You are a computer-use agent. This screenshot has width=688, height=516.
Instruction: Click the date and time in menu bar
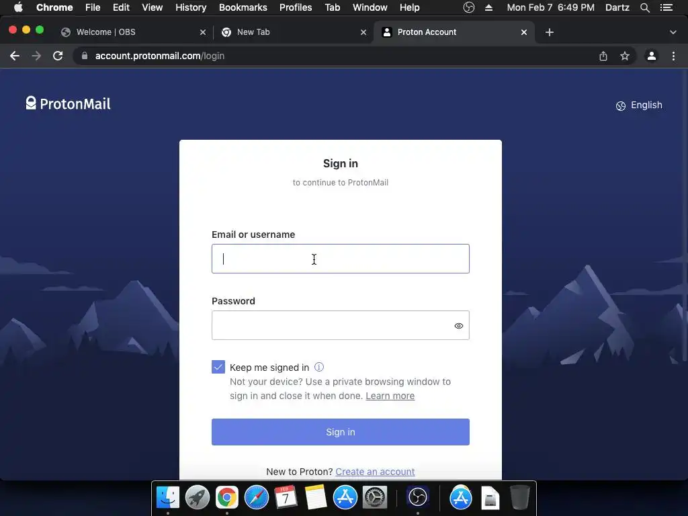point(551,7)
